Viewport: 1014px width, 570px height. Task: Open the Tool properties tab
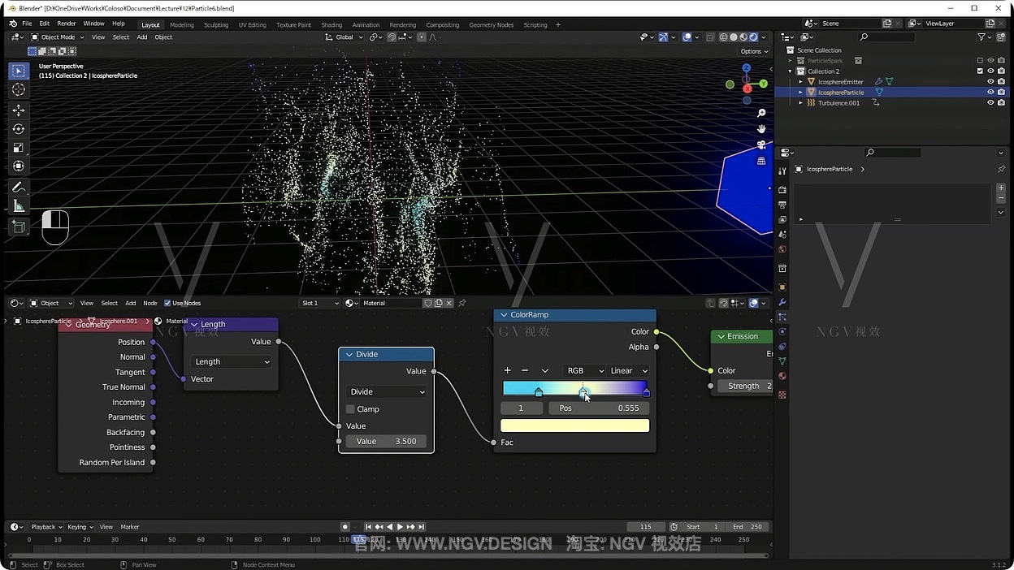(x=782, y=171)
